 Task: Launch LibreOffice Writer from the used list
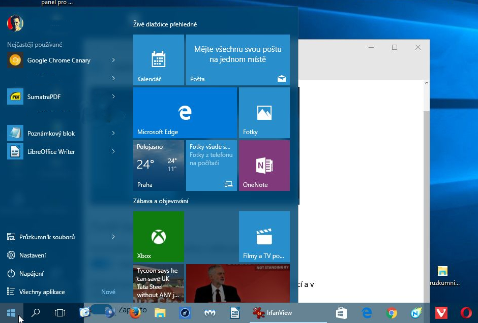tap(51, 152)
